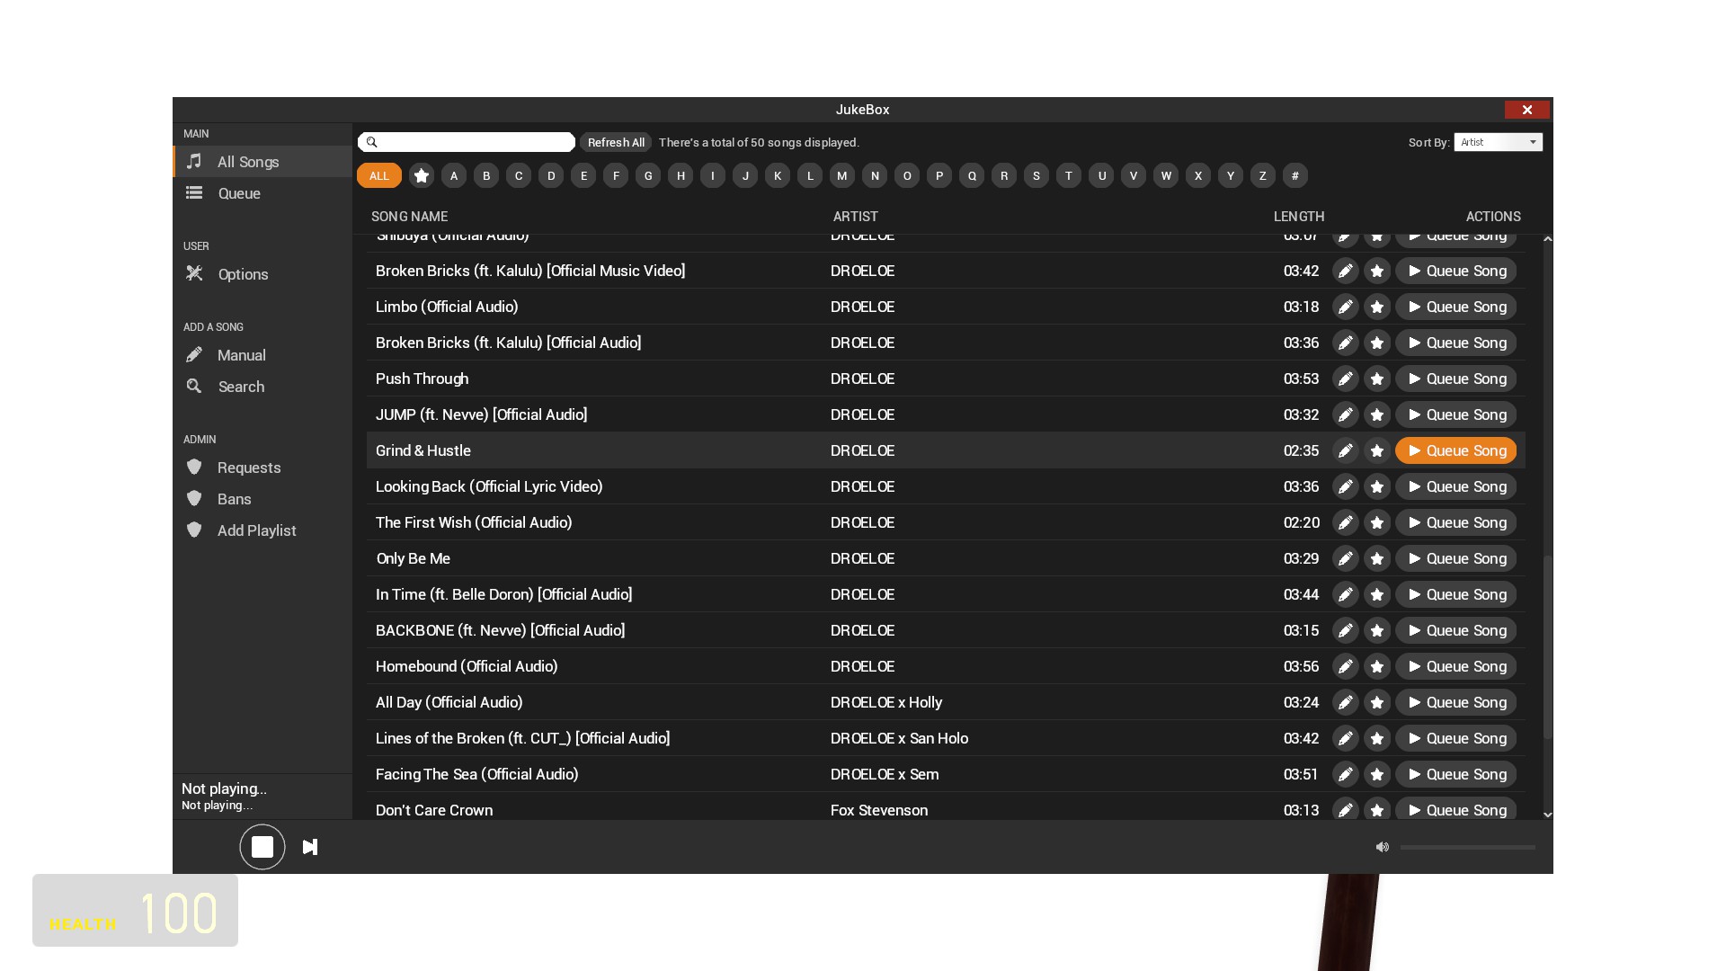Select the ALL letter filter
Image resolution: width=1726 pixels, height=971 pixels.
tap(379, 175)
